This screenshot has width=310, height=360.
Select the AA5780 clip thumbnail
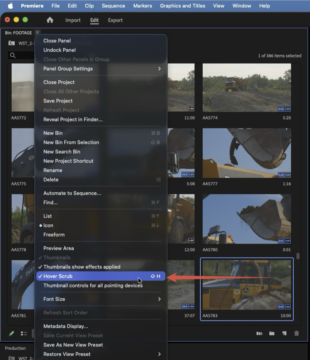click(247, 219)
